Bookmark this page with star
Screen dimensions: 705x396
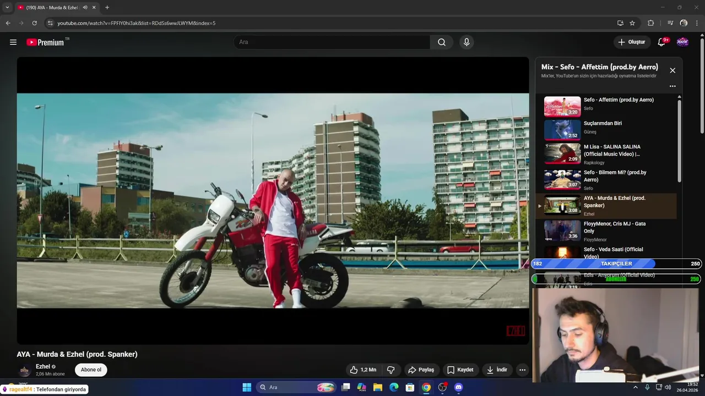click(632, 23)
